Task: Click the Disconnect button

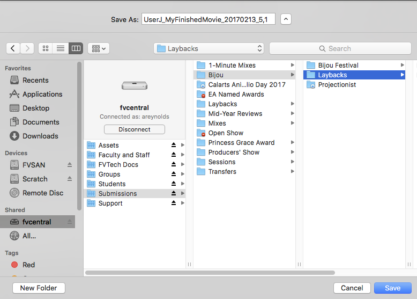Action: point(135,129)
